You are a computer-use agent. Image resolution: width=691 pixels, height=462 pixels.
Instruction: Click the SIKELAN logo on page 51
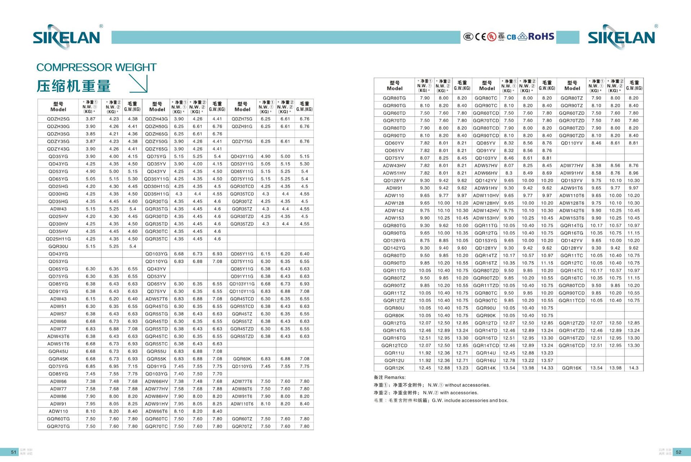[x=67, y=37]
